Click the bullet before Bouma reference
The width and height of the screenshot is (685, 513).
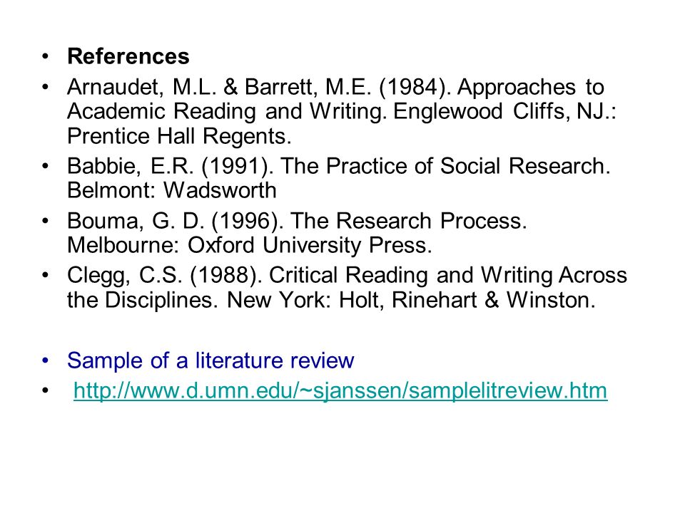point(45,221)
